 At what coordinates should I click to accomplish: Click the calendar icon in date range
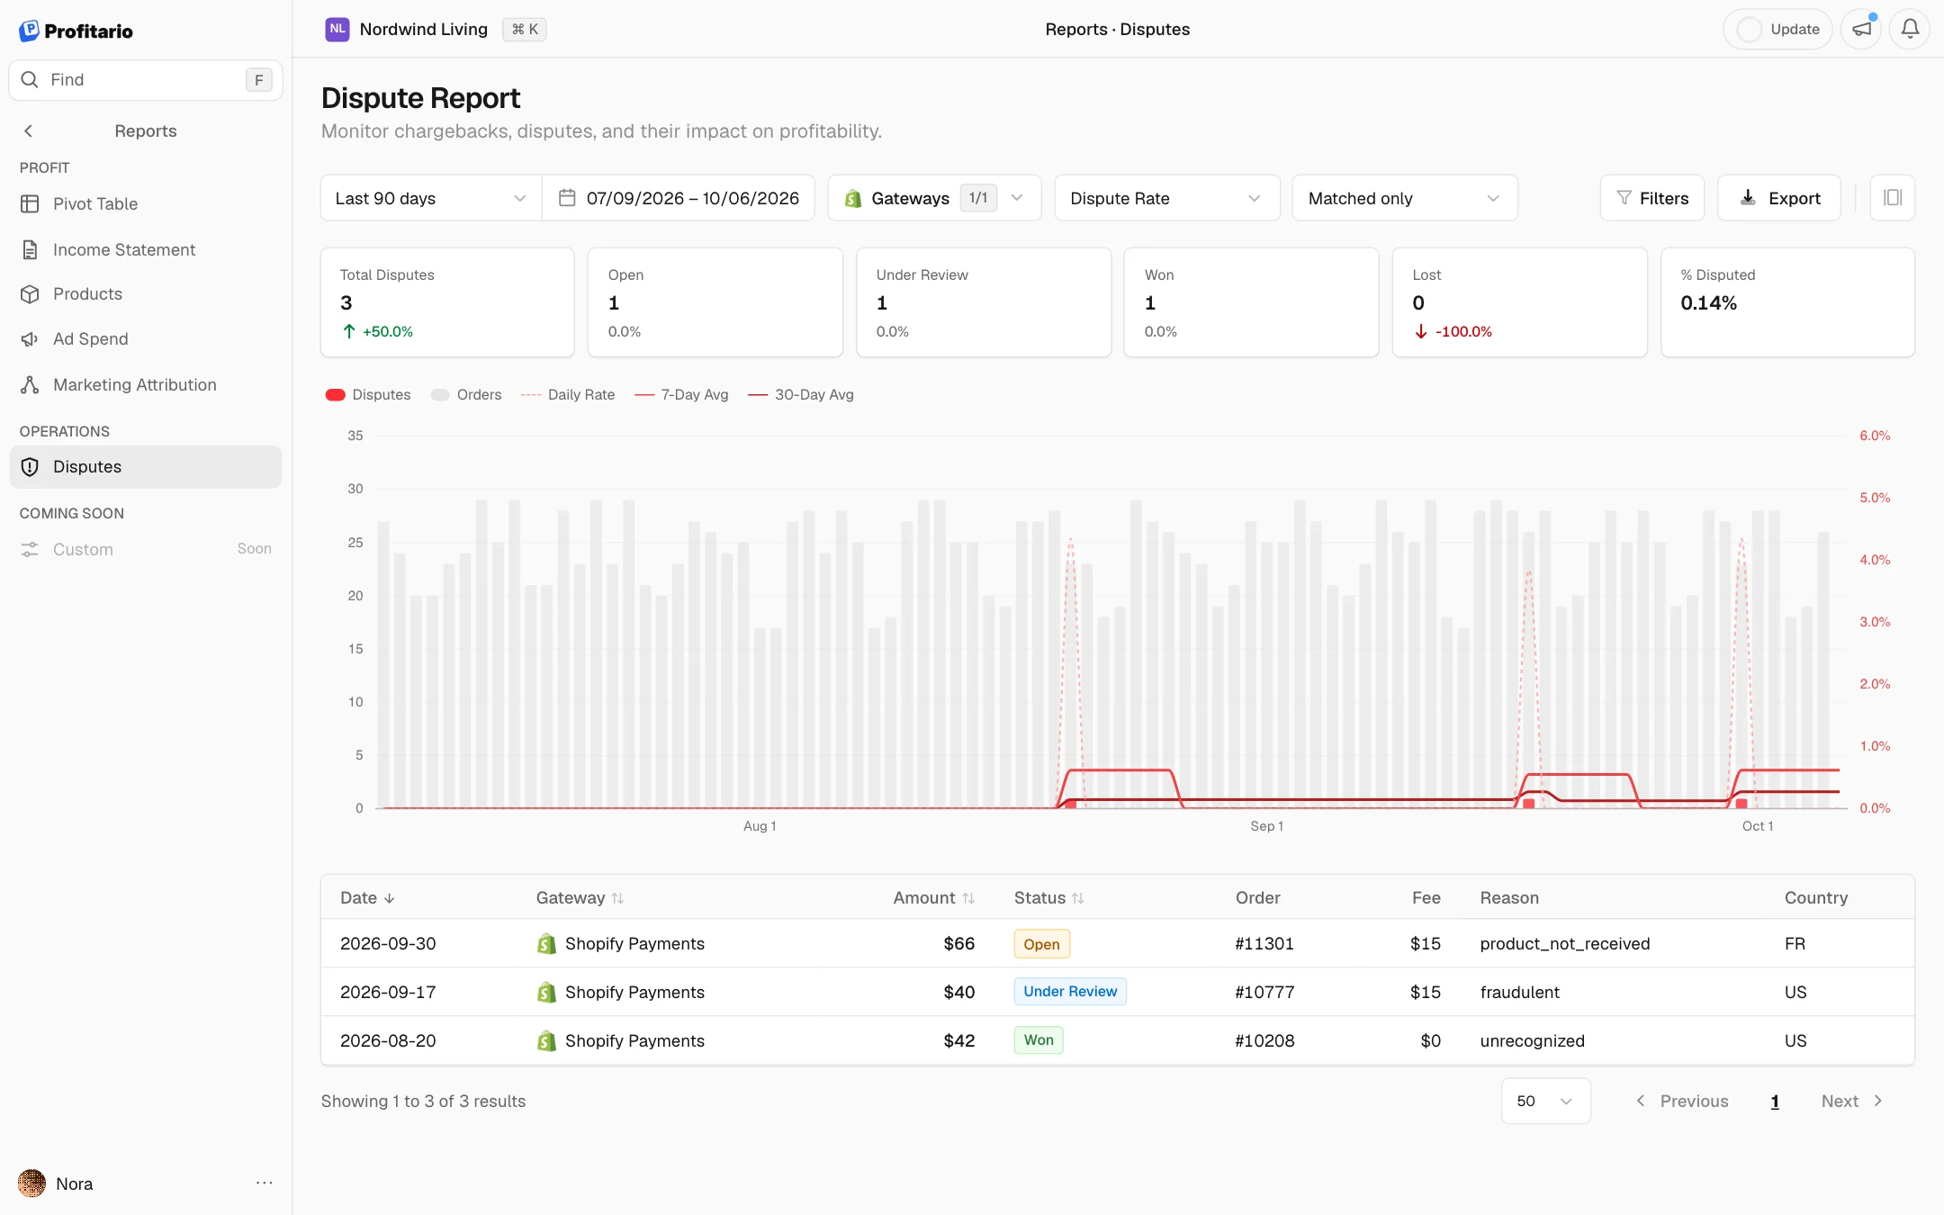[567, 198]
